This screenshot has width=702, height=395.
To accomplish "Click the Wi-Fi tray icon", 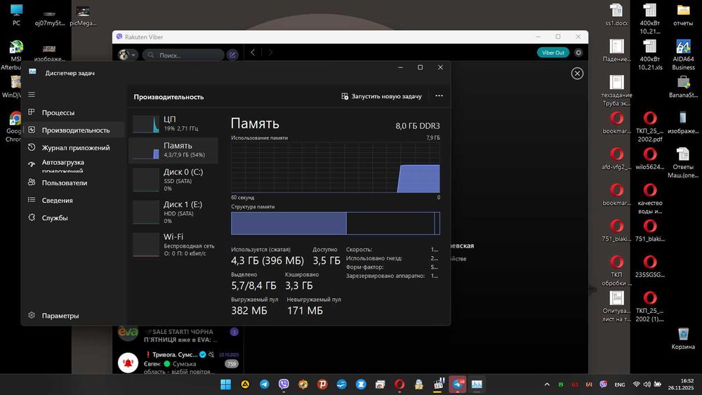I will tap(636, 384).
